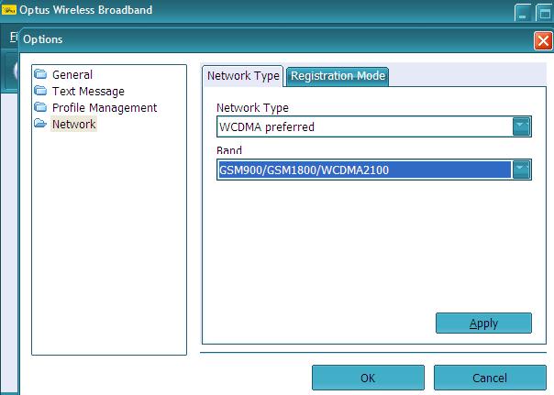Open the Network Type dropdown arrow

pyautogui.click(x=522, y=126)
